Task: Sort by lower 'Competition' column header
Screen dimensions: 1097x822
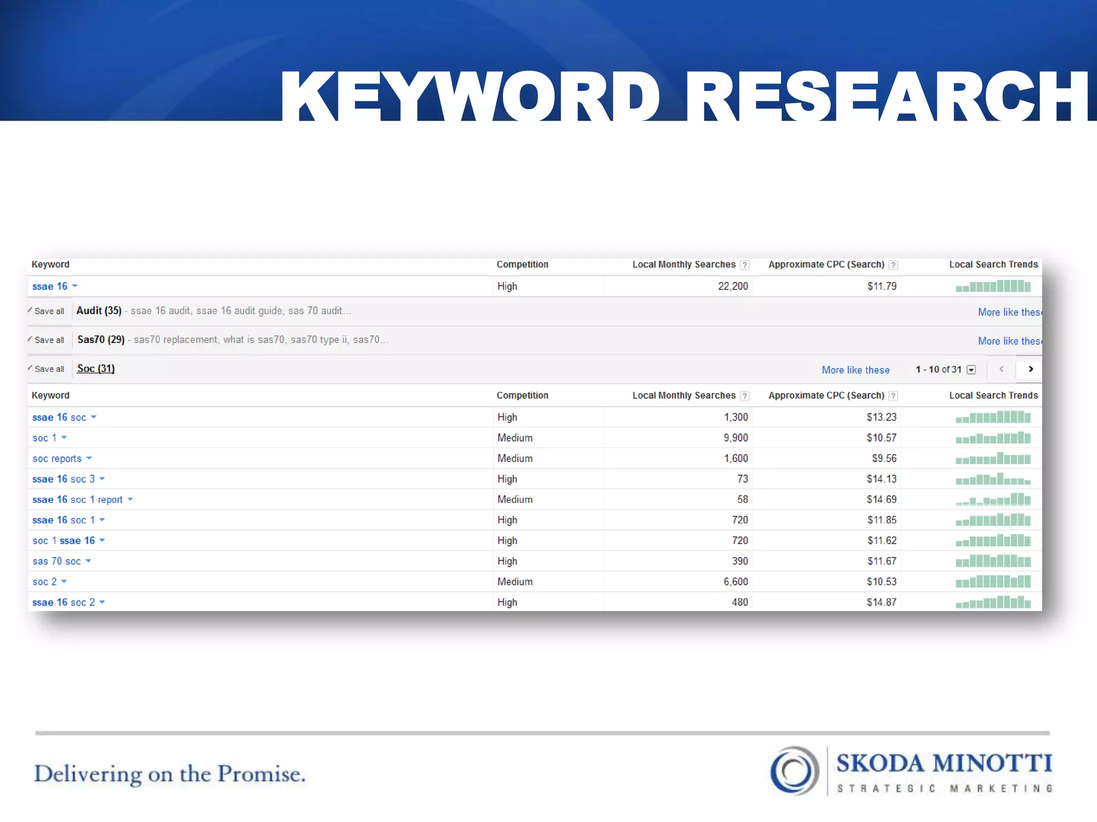Action: [522, 395]
